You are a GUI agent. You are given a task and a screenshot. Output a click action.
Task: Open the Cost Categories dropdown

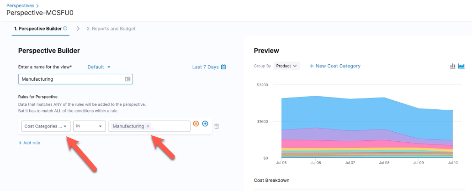pos(46,126)
